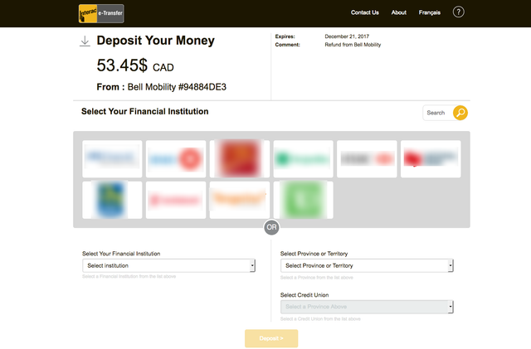Viewport: 531px width, 349px height.
Task: Select the green circle logo bank tile
Action: (x=304, y=159)
